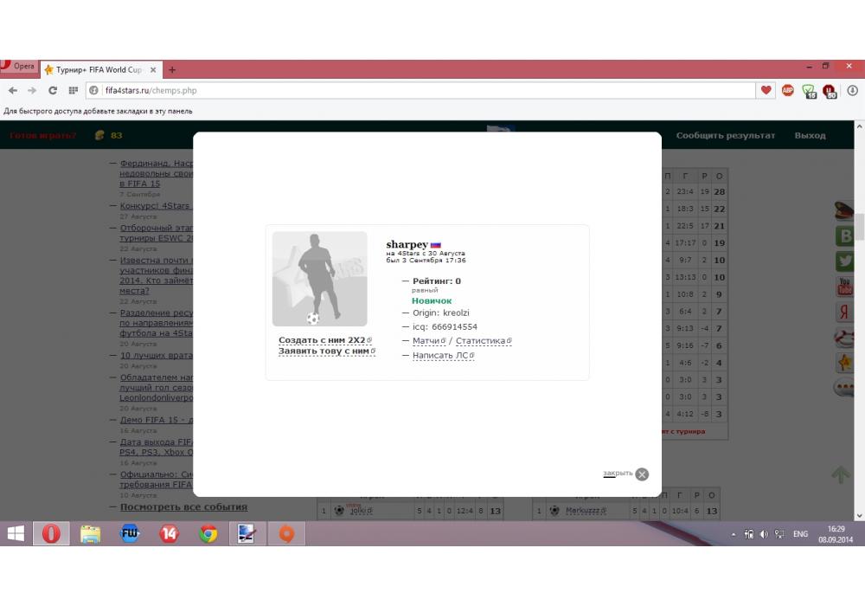Show hidden system tray icons
The image size is (865, 606).
click(x=734, y=534)
